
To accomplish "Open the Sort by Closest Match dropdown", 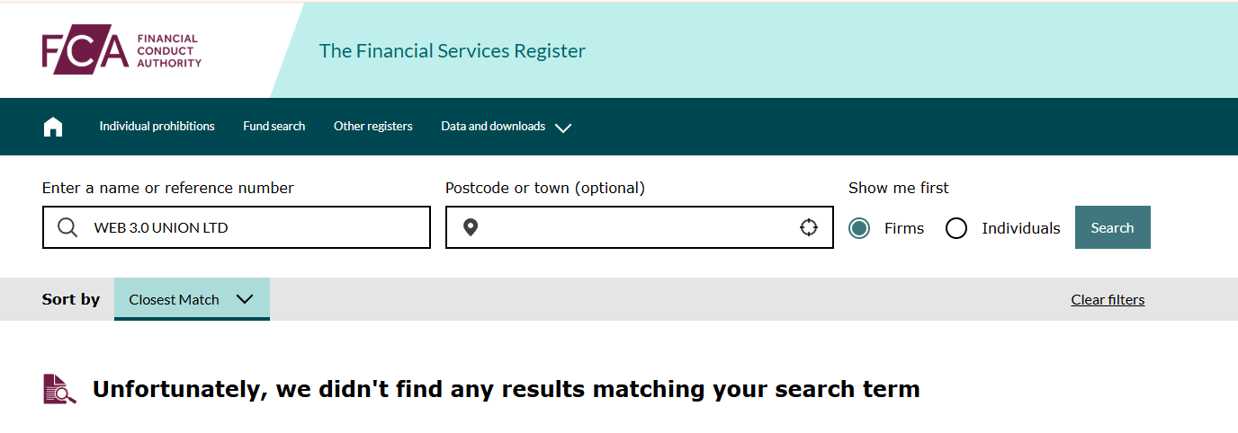I will coord(192,299).
